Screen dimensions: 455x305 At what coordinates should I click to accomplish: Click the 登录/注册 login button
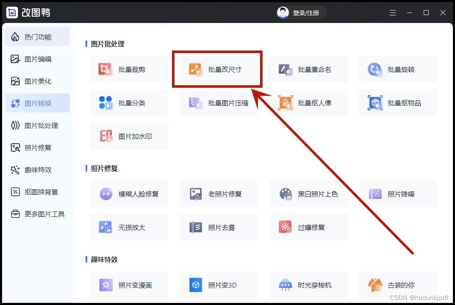pyautogui.click(x=301, y=13)
